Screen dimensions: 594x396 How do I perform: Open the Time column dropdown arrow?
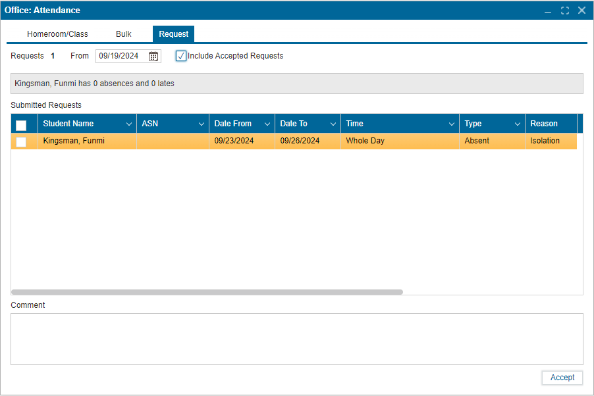point(452,124)
